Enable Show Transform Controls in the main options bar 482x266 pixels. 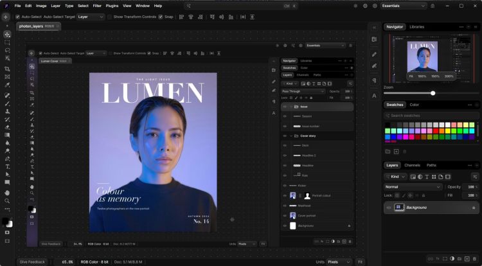point(110,17)
